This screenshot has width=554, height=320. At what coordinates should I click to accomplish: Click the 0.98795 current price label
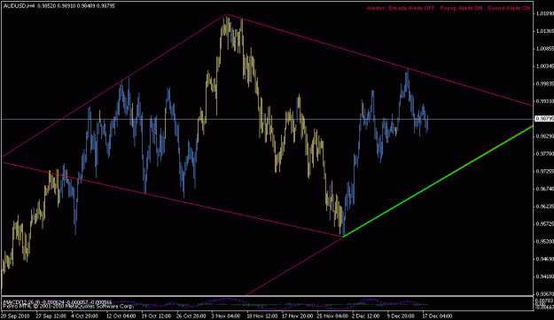click(544, 119)
